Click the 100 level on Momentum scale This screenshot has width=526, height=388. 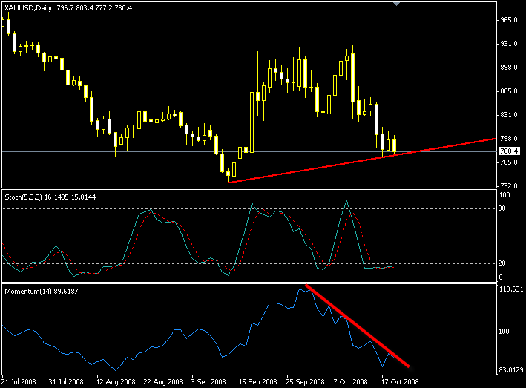pos(504,332)
